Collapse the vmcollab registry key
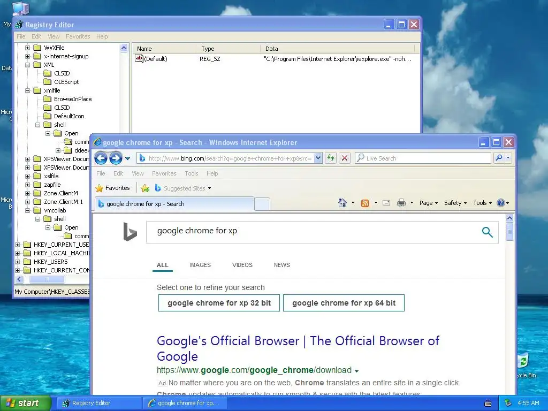Screen dimensions: 548x411 coord(28,210)
